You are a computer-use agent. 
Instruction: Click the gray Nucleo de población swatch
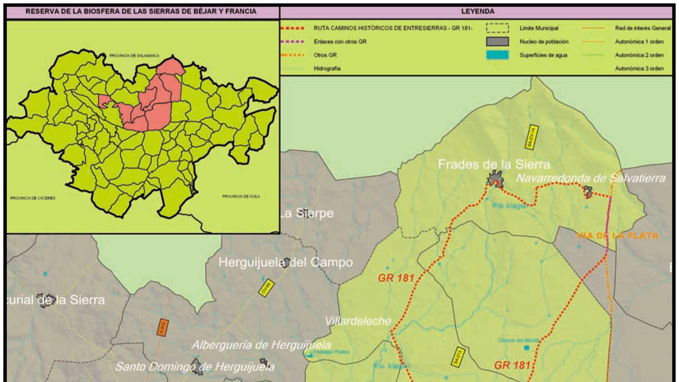pos(497,42)
